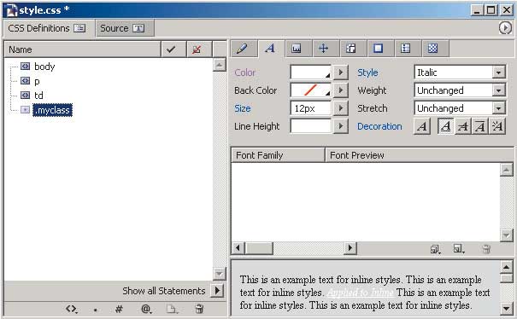This screenshot has width=517, height=319.
Task: Open the Selector and Properties pencil tab
Action: click(x=244, y=49)
